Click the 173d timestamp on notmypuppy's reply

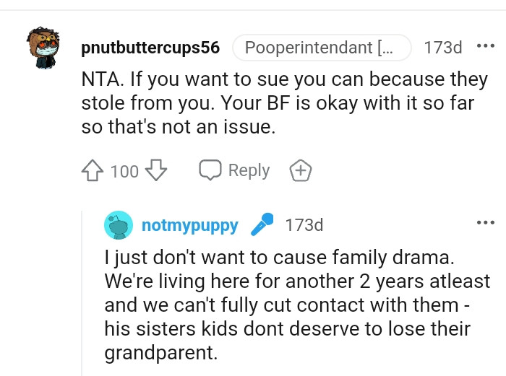pos(304,225)
